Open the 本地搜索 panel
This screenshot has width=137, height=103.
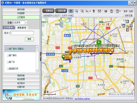(x=21, y=13)
